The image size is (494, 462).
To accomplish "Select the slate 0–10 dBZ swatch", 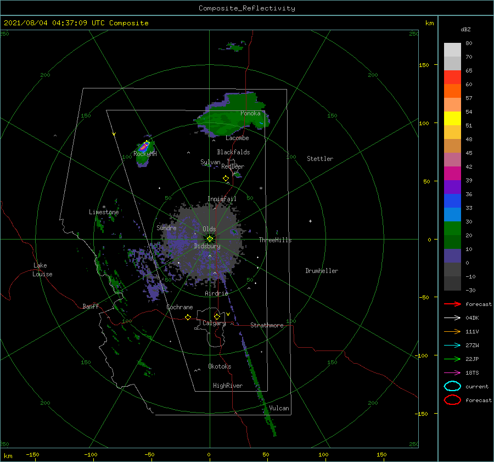I will [452, 256].
